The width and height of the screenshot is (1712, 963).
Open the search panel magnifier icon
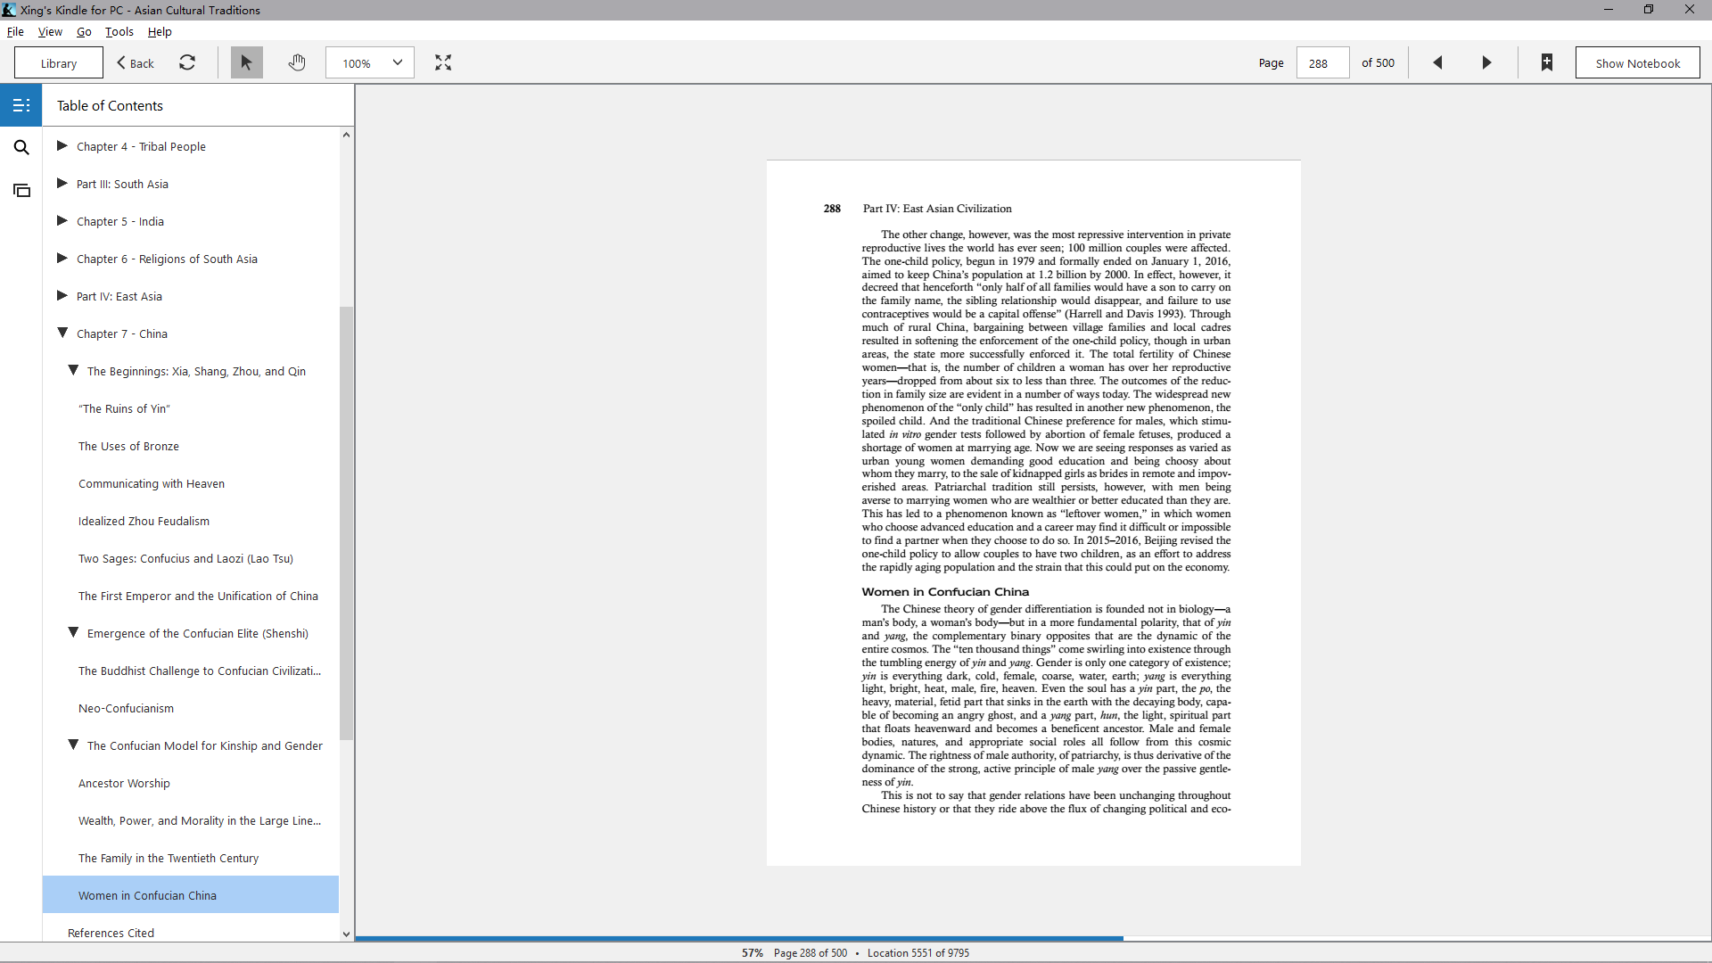(x=21, y=147)
